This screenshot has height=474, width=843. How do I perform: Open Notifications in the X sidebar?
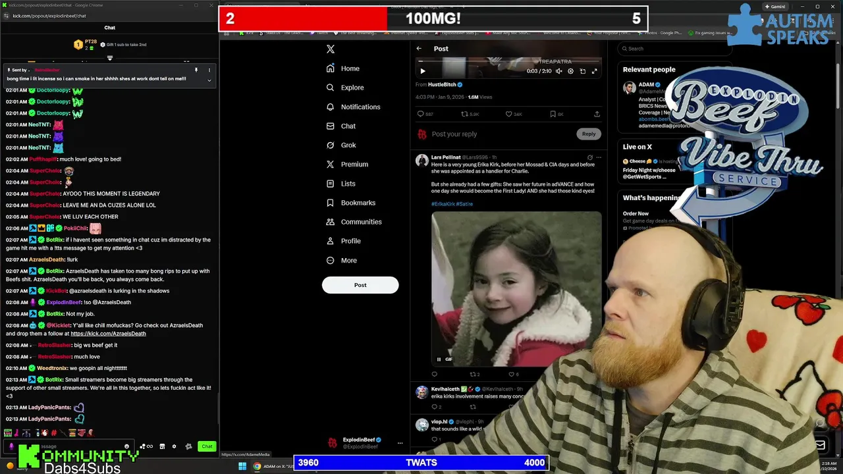354,107
